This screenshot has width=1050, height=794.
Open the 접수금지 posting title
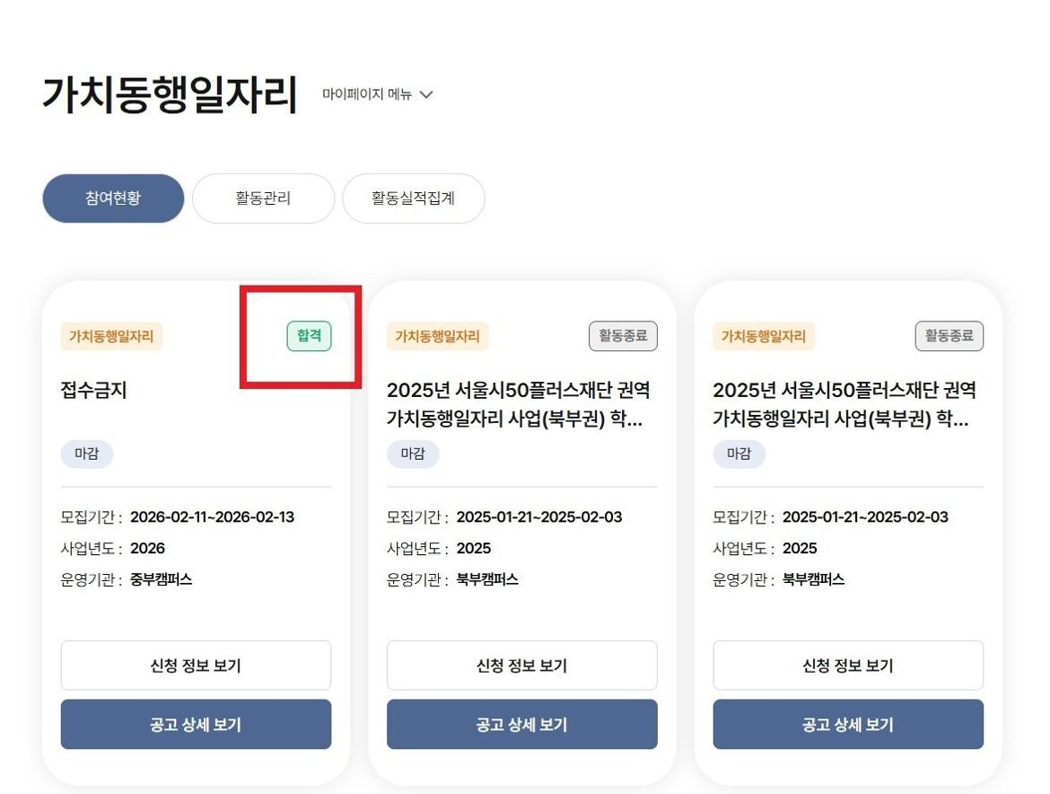(93, 391)
